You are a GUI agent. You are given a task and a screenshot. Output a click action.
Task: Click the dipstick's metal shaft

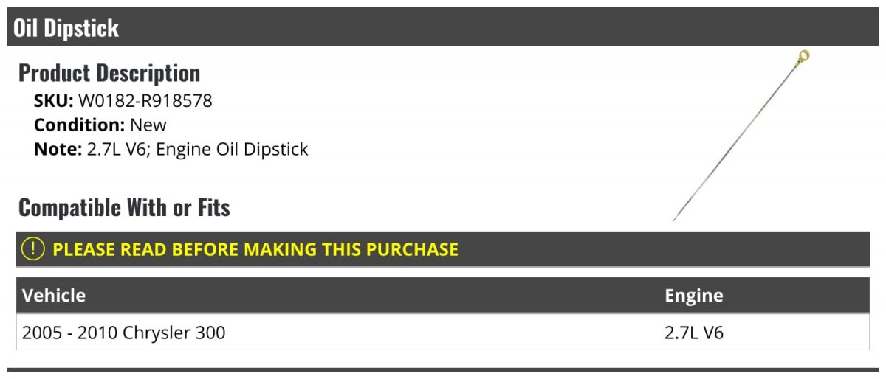click(738, 139)
